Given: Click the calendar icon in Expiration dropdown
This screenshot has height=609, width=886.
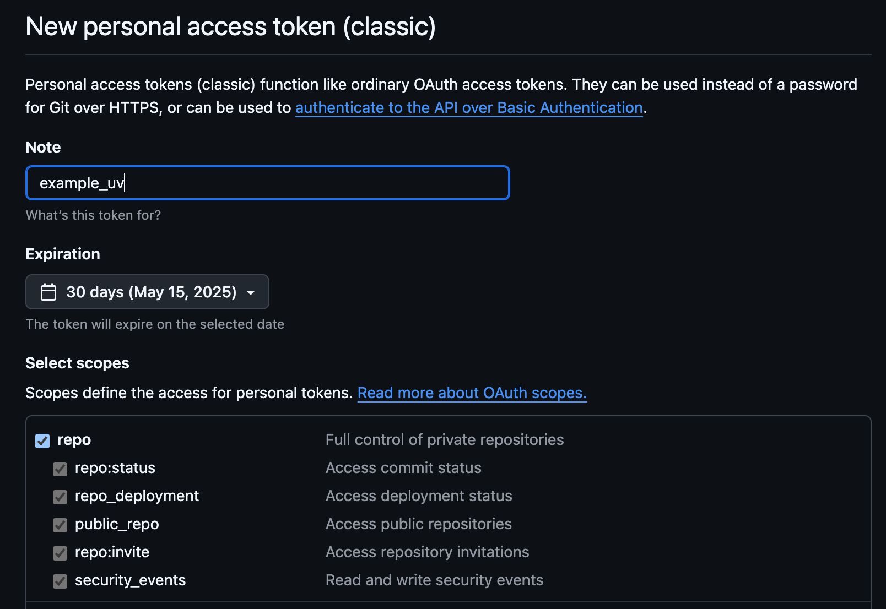Looking at the screenshot, I should tap(48, 292).
